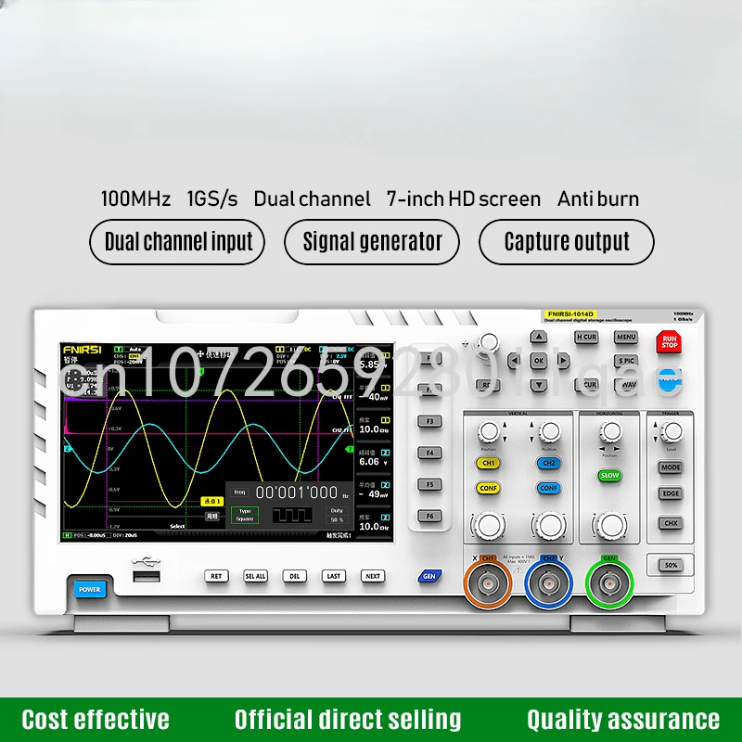
Task: Open the blue GEN signal generator button
Action: tap(429, 576)
